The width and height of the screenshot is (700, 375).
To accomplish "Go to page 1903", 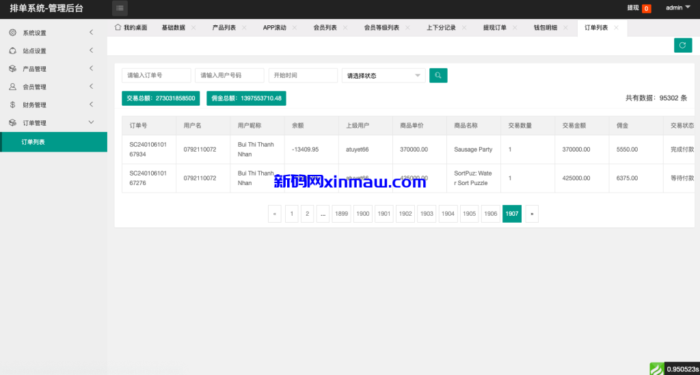I will (x=427, y=214).
